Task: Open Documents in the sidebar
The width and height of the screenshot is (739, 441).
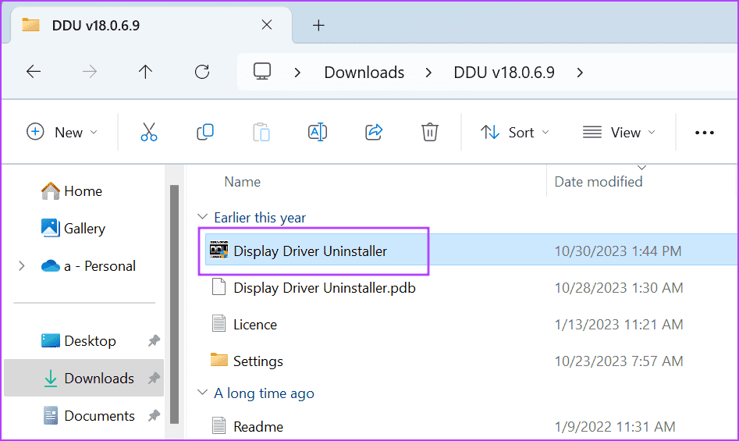Action: point(89,415)
